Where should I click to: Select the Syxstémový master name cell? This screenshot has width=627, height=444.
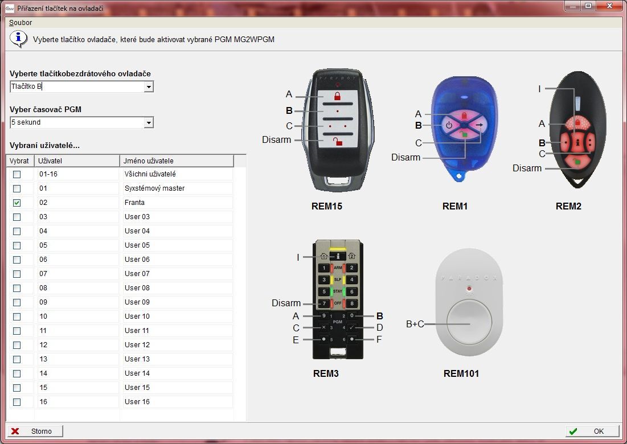point(178,188)
